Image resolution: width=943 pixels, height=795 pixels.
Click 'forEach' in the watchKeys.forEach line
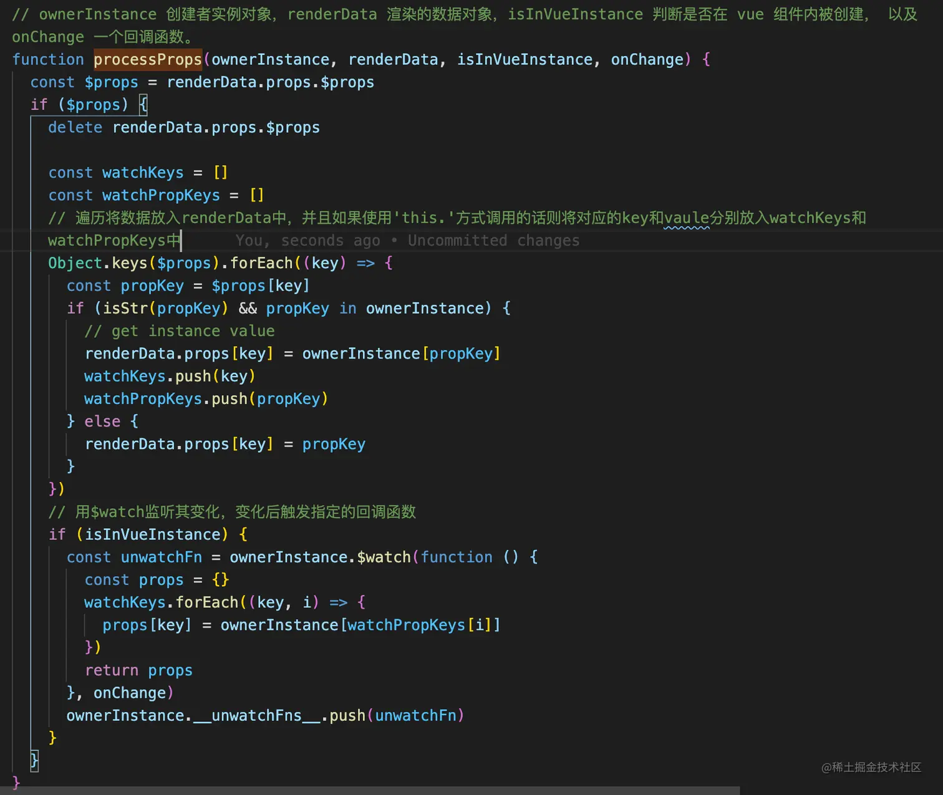point(207,603)
